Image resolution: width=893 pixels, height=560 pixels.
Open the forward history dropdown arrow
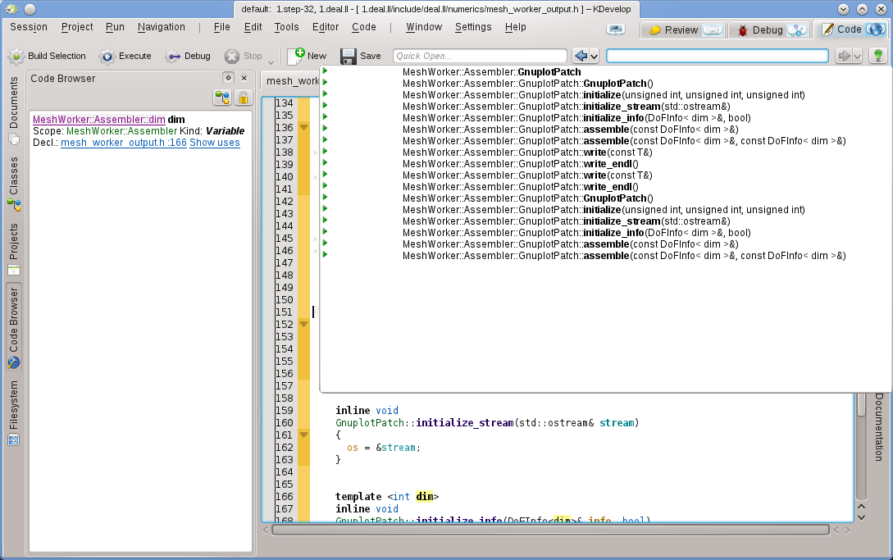tap(857, 56)
